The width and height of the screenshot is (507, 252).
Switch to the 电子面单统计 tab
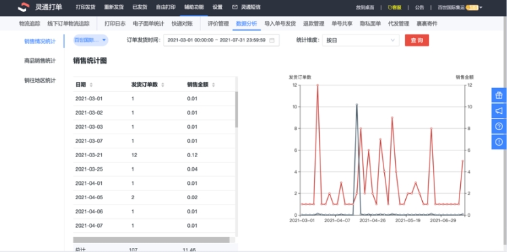click(x=149, y=24)
